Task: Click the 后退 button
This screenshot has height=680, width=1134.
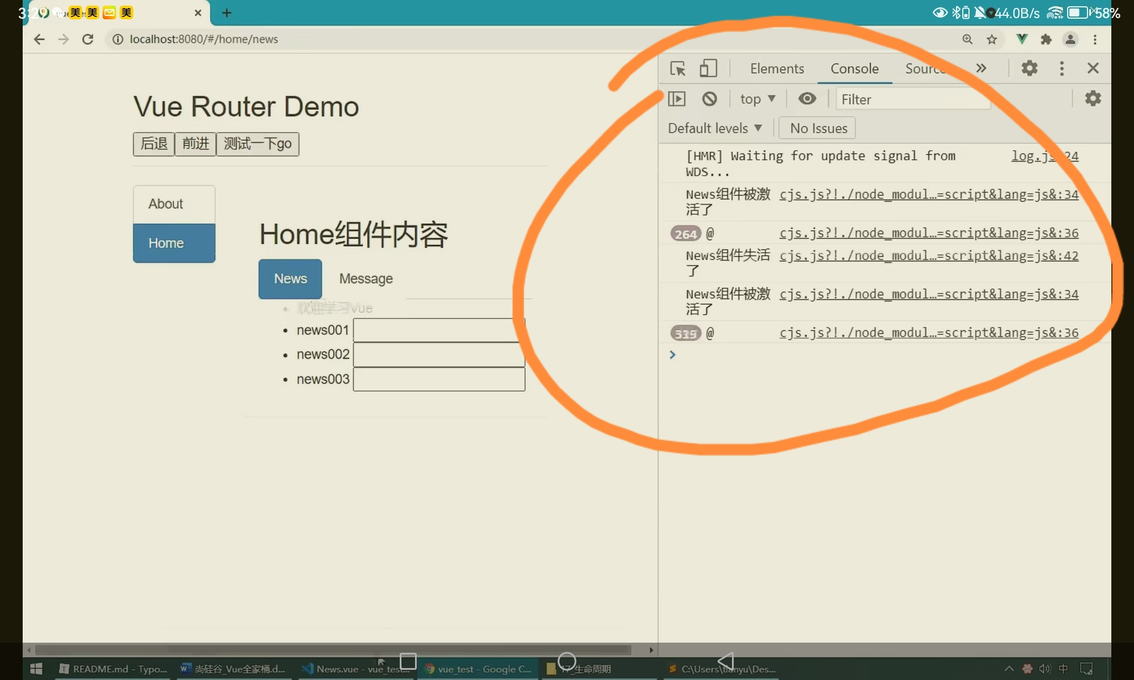Action: (154, 144)
